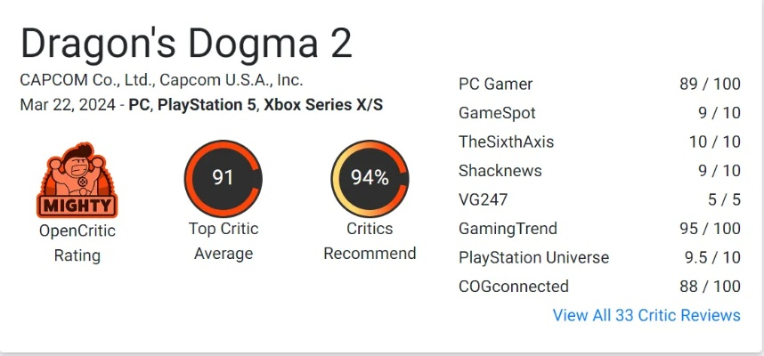This screenshot has width=764, height=356.
Task: Click the PC Gamer 89 / 100 score
Action: [709, 85]
